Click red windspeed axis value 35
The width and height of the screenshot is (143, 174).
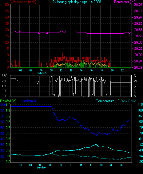click(x=7, y=23)
